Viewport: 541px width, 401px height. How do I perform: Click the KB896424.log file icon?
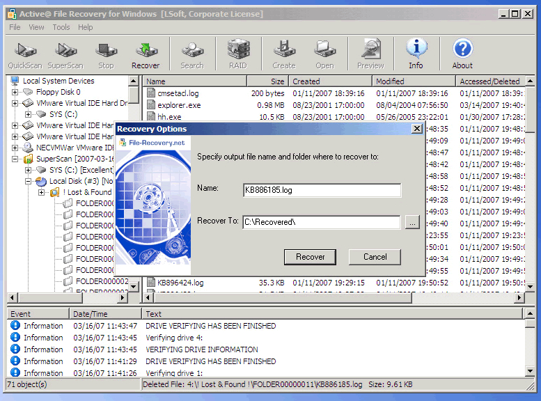pos(150,282)
